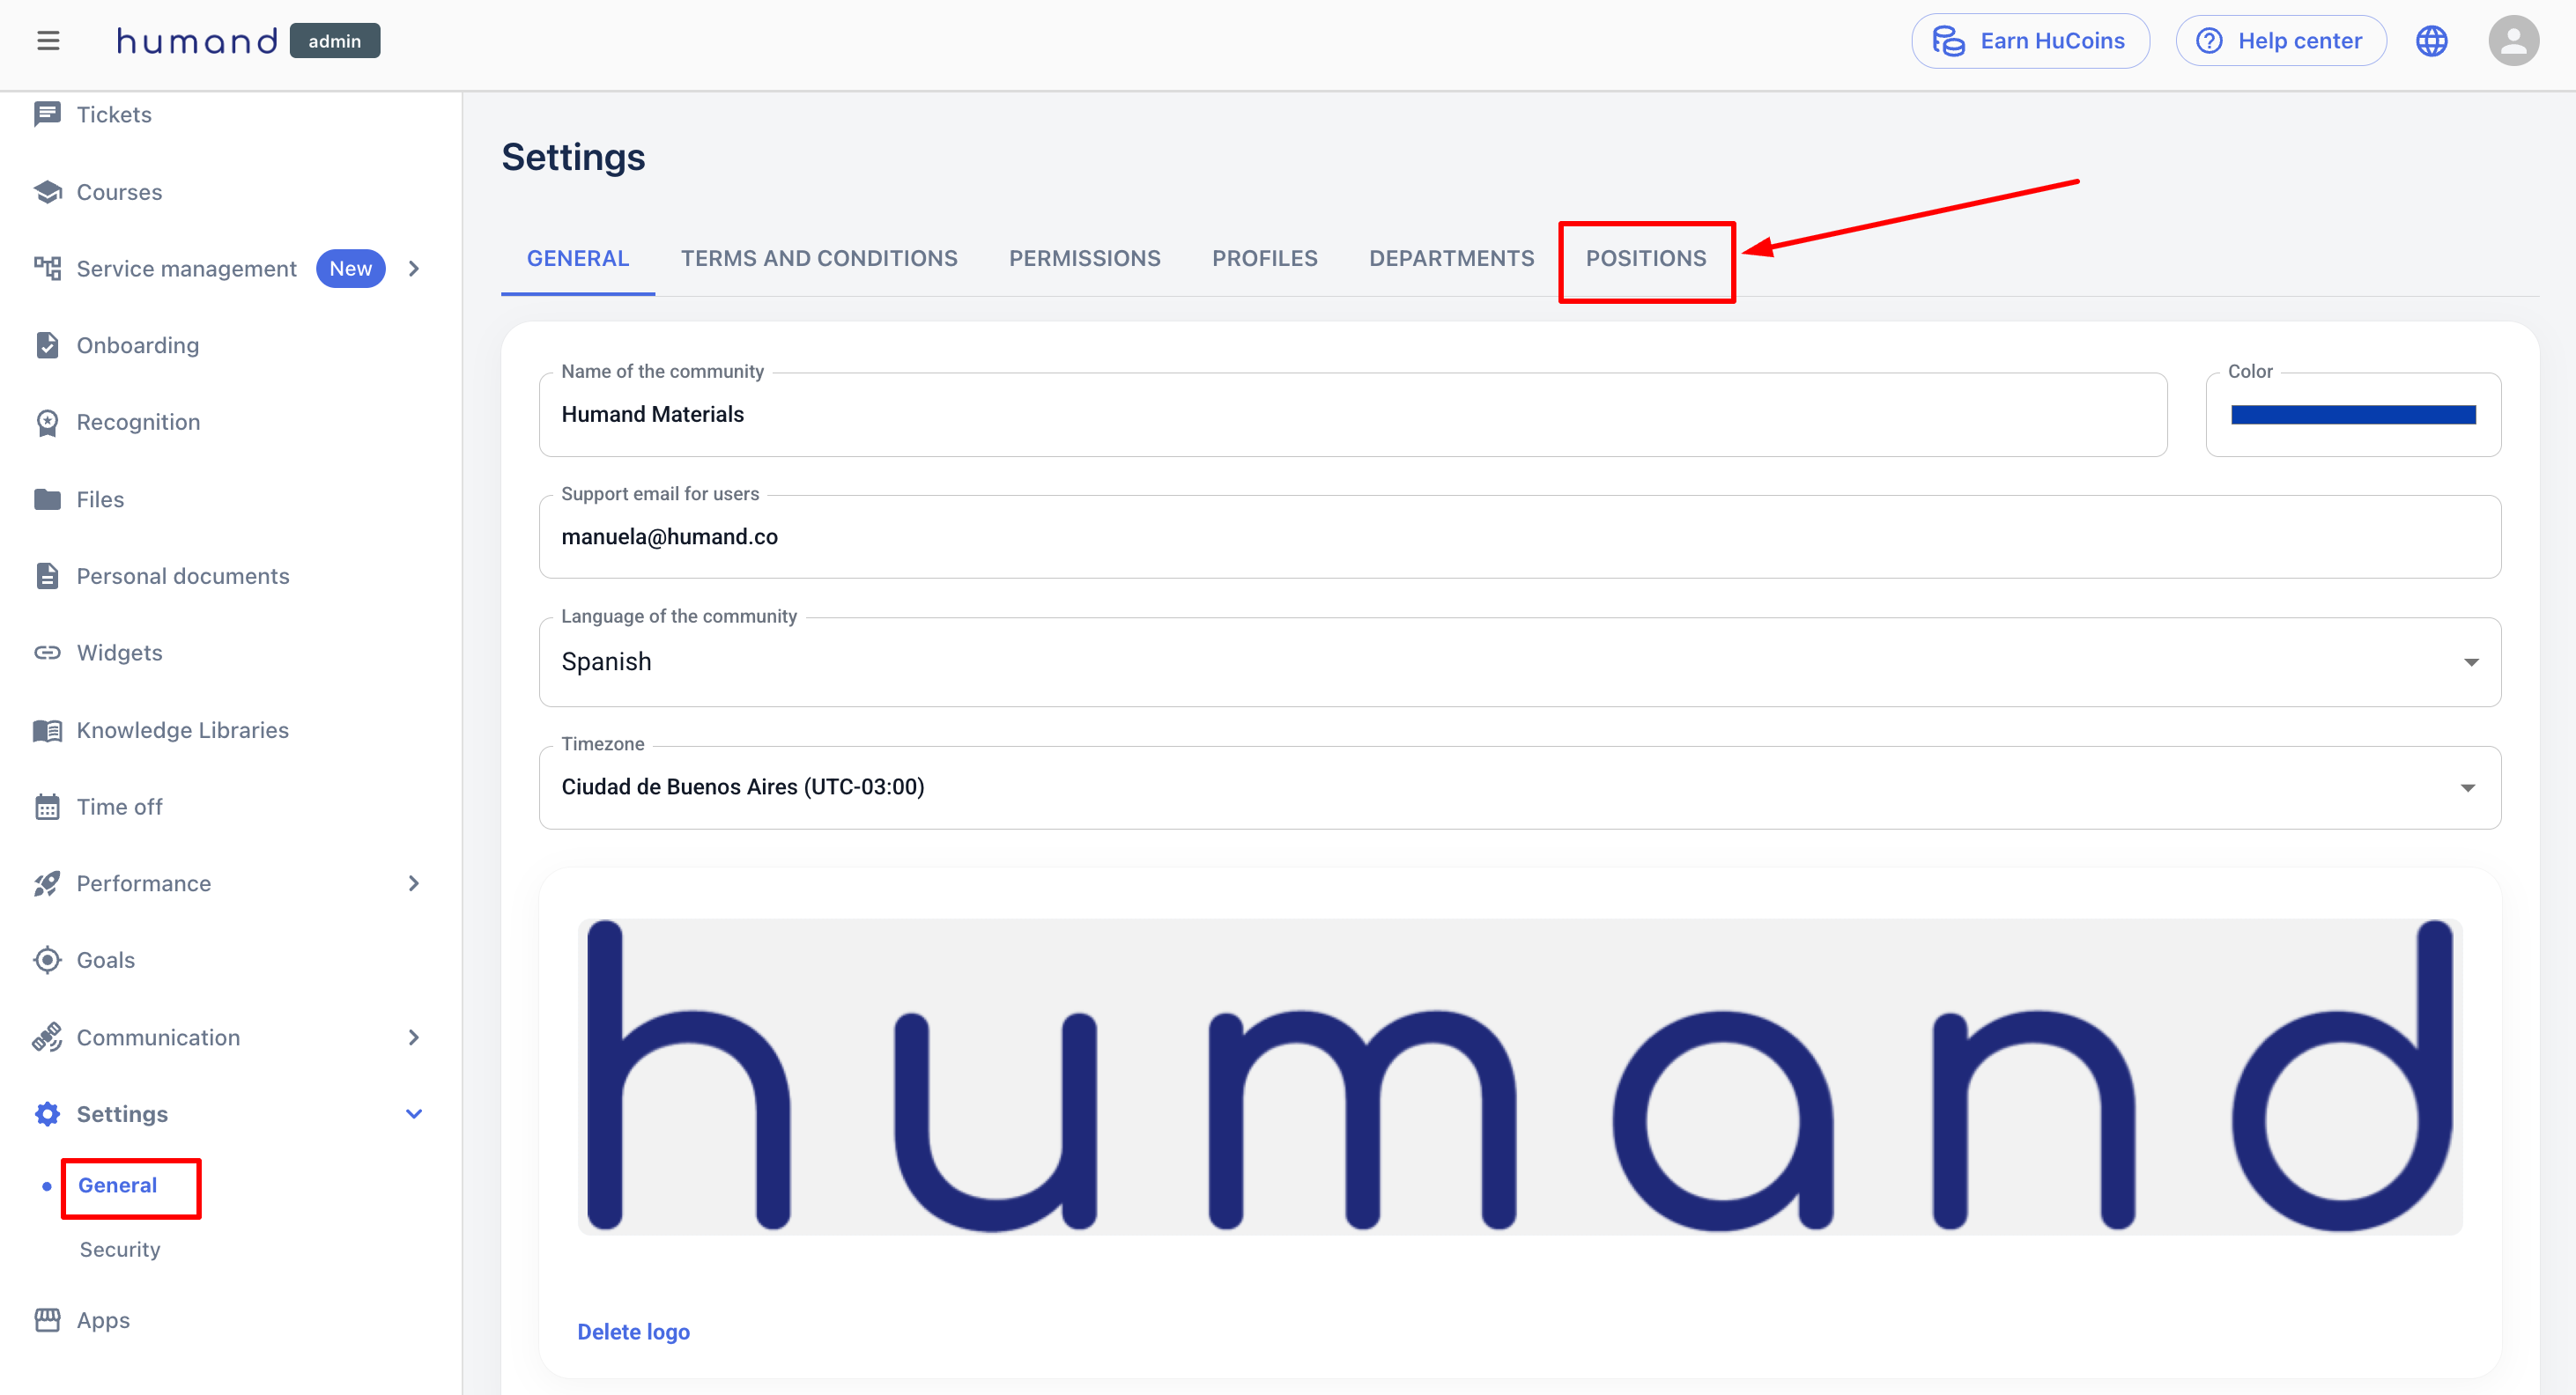Switch to the General tab

coord(578,258)
